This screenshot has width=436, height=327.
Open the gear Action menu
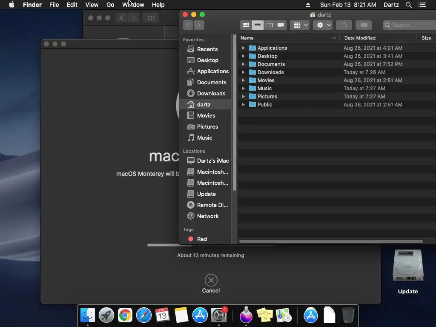(x=323, y=25)
